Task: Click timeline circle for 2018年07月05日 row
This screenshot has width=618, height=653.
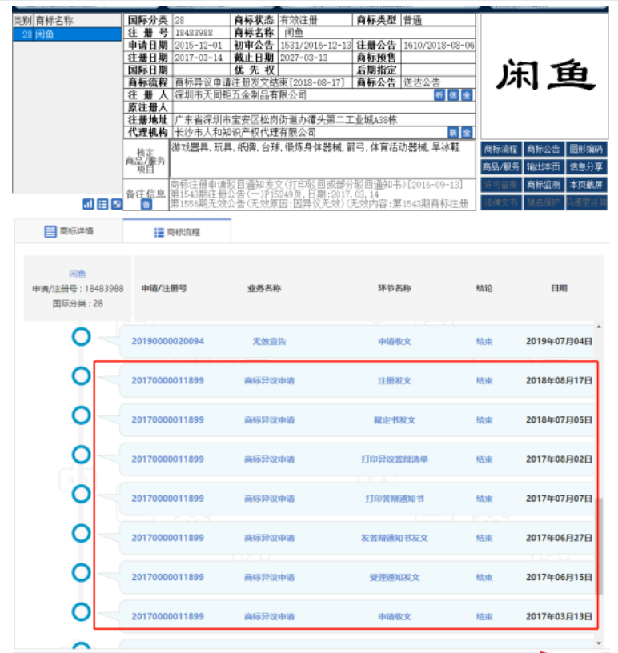Action: [82, 415]
